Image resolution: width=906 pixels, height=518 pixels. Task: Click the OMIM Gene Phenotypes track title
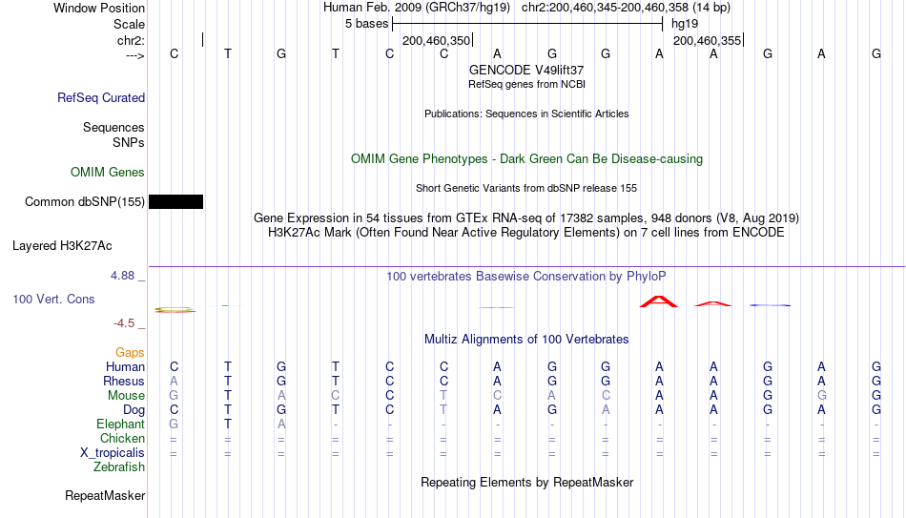click(526, 159)
